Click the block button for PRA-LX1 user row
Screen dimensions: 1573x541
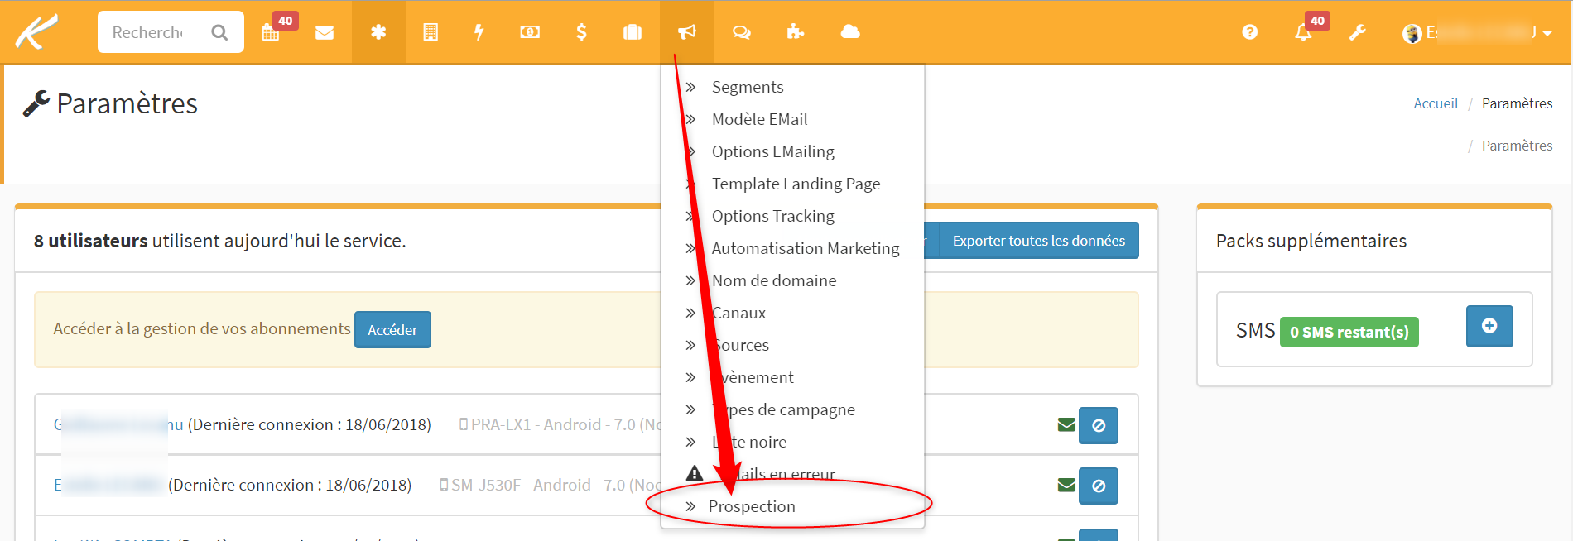tap(1099, 425)
